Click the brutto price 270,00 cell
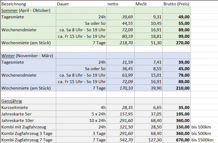The width and height of the screenshot is (218, 143). (x=183, y=43)
